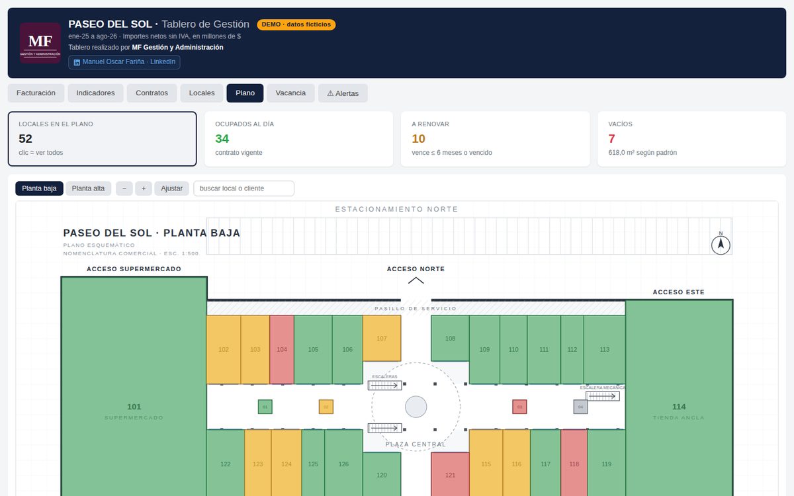Go to the Vacancia tab
The width and height of the screenshot is (794, 496).
click(x=290, y=93)
